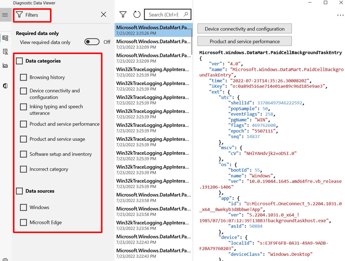The height and width of the screenshot is (261, 345).
Task: Click the magnifier icon in search box
Action: click(186, 14)
